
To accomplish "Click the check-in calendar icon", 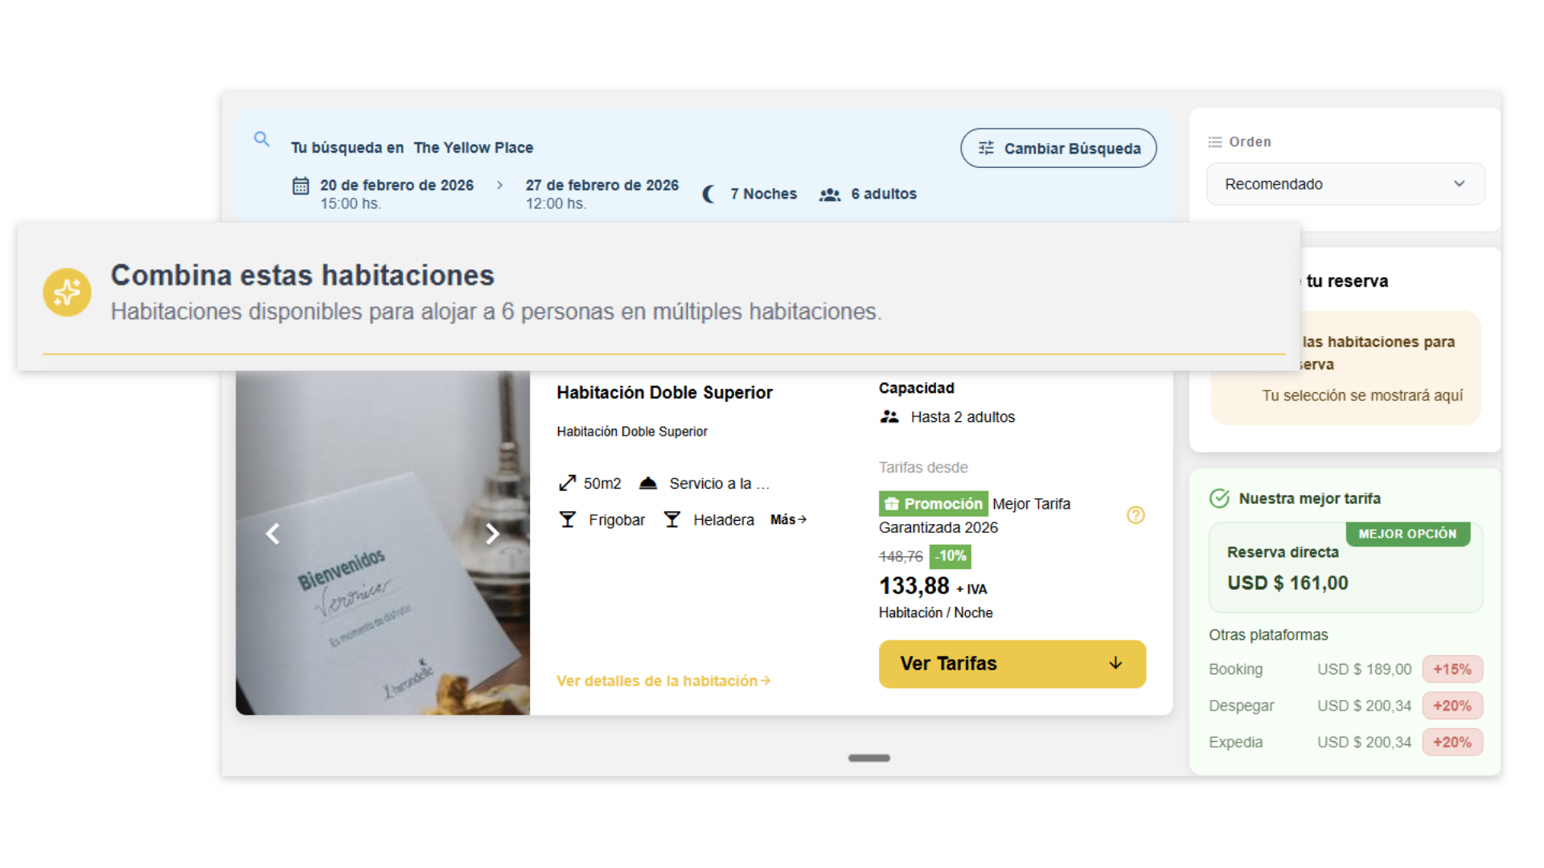I will [300, 186].
